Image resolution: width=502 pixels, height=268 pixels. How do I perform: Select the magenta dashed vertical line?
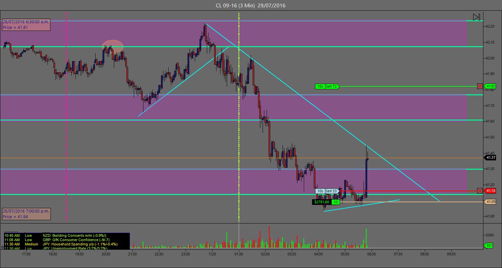[66, 116]
